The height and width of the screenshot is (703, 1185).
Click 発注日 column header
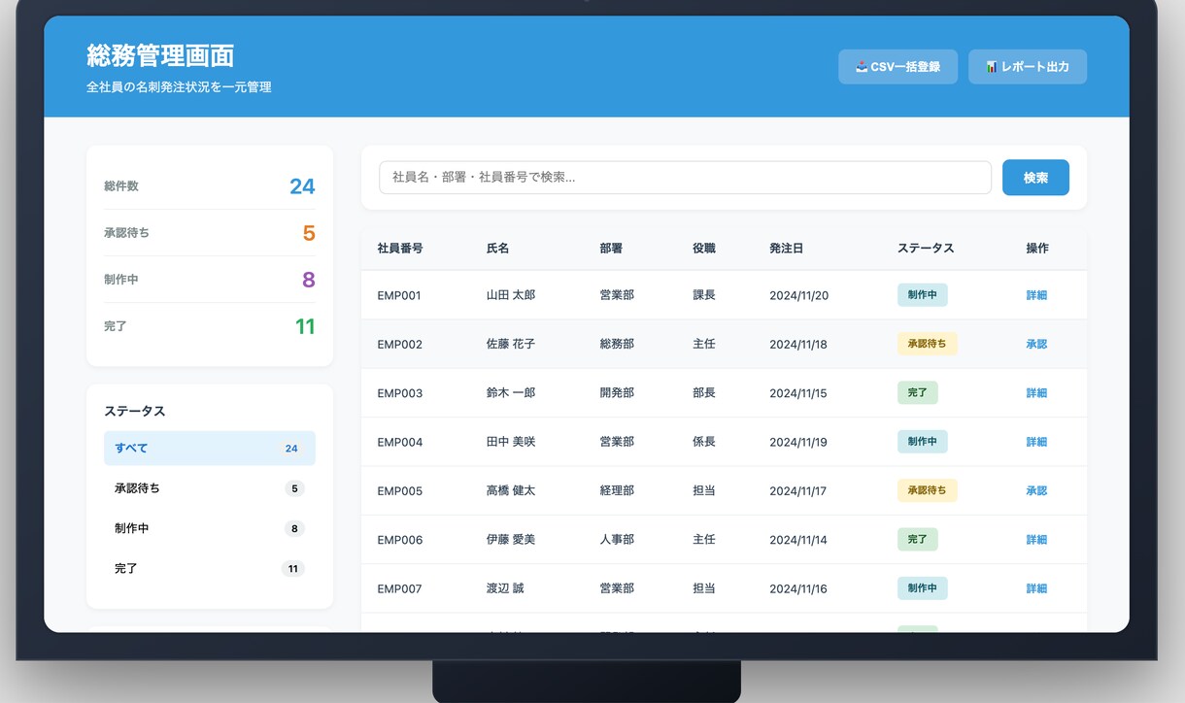click(x=787, y=249)
